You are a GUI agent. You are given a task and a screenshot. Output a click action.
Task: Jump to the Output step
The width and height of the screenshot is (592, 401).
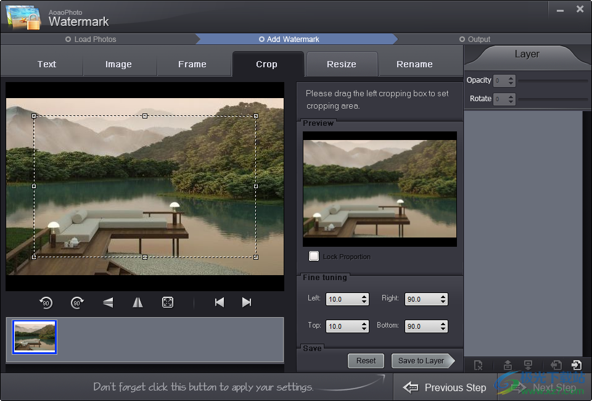475,39
